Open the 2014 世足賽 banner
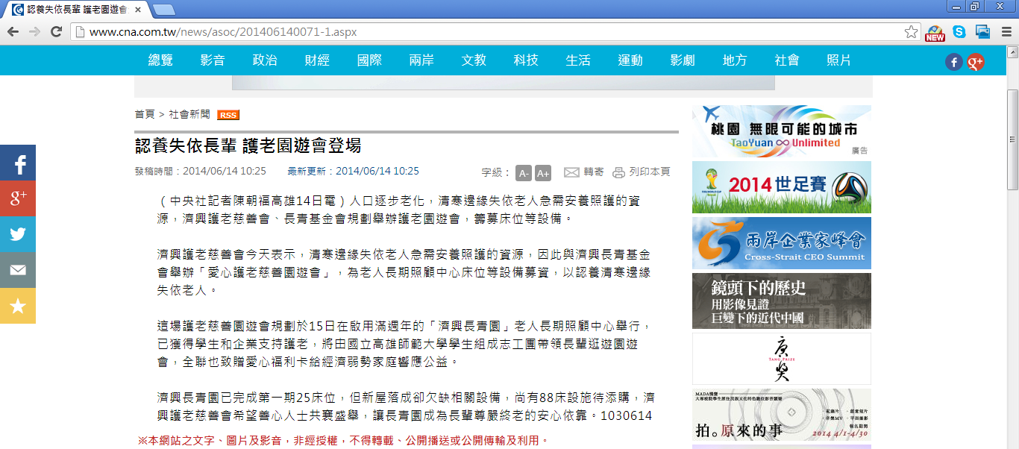The image size is (1019, 449). point(781,187)
